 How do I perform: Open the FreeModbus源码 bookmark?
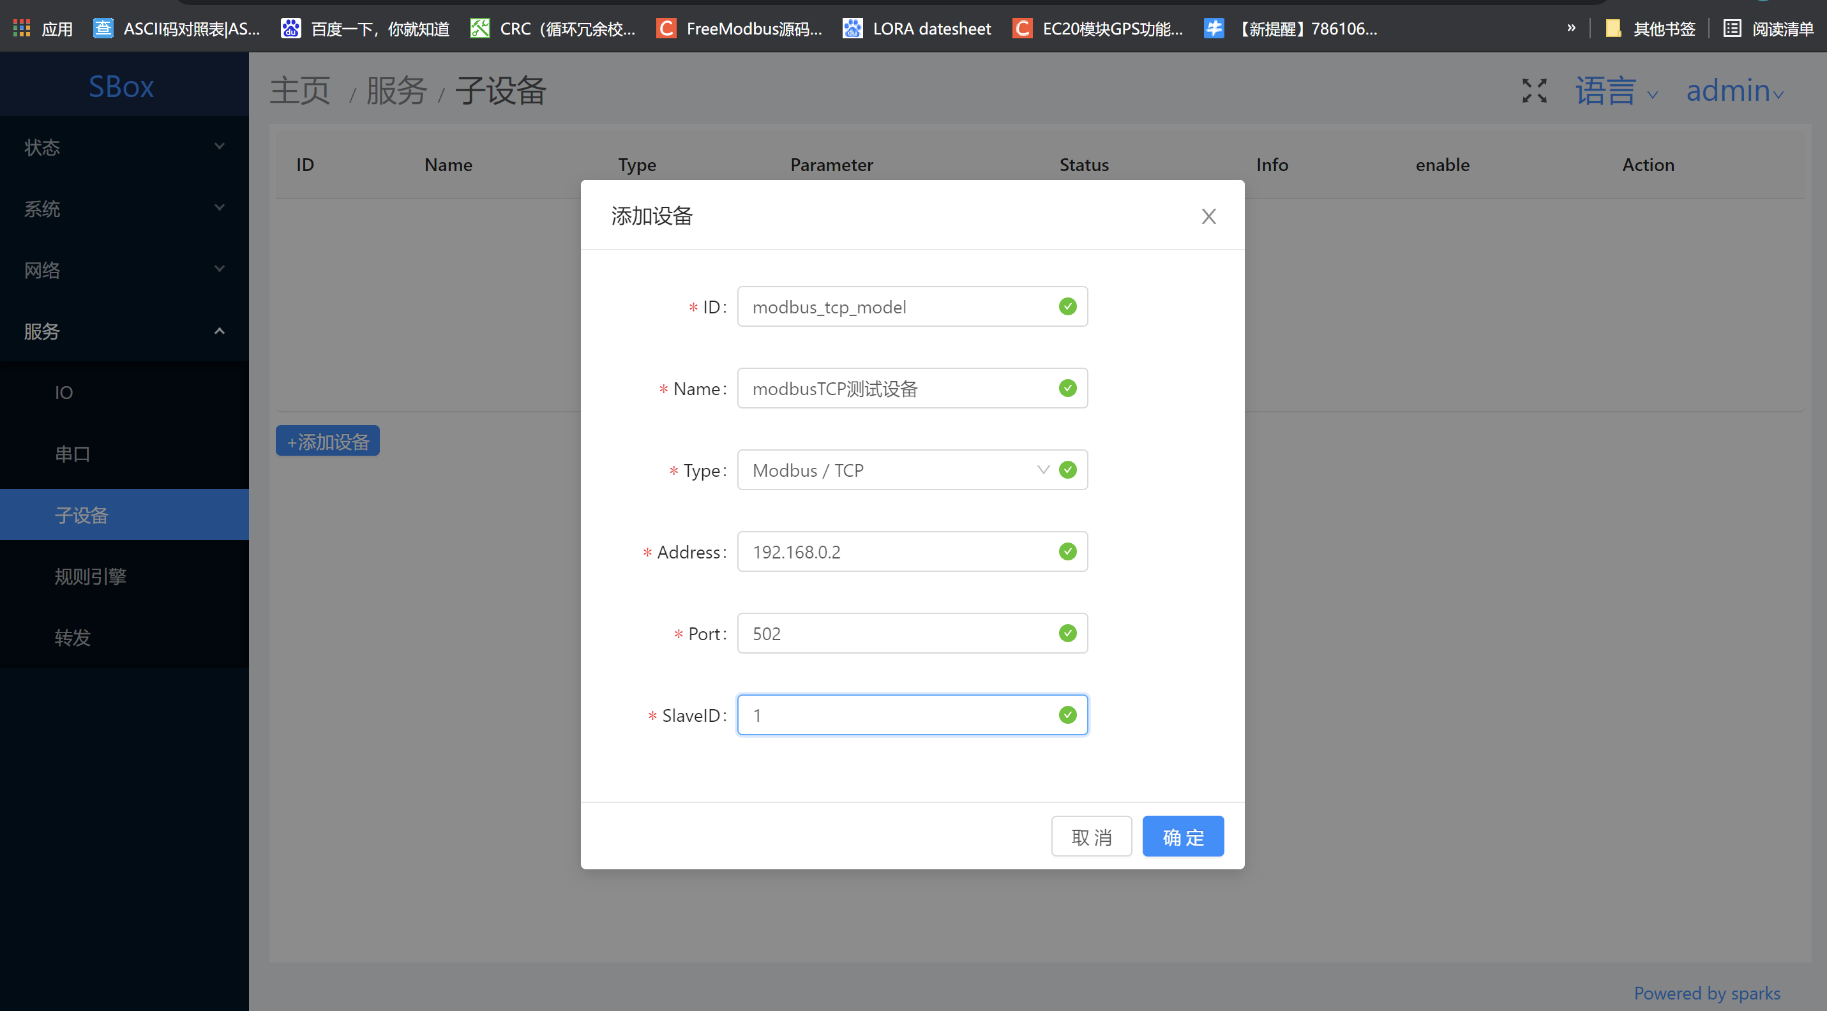tap(740, 28)
